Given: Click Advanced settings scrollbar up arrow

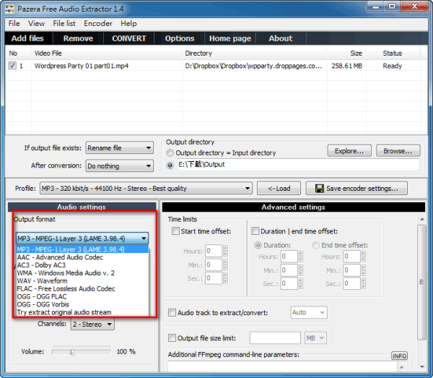Looking at the screenshot, I should tap(421, 219).
